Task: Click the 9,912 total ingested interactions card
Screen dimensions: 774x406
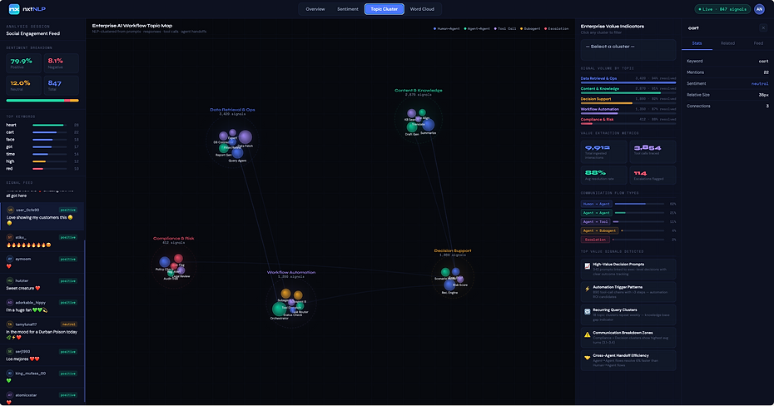Action: (x=603, y=151)
